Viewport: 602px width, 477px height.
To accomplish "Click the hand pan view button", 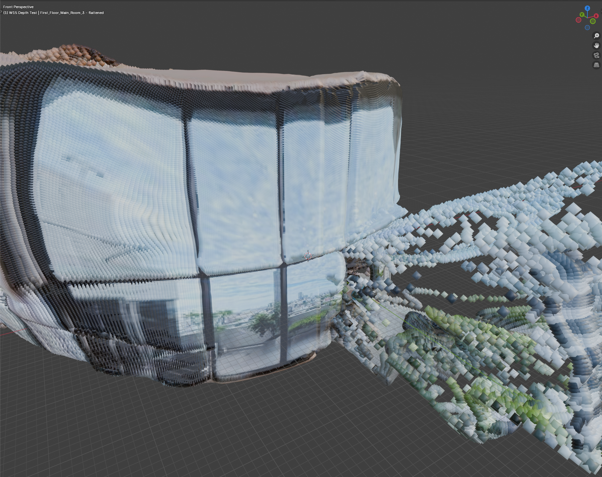I will tap(596, 46).
